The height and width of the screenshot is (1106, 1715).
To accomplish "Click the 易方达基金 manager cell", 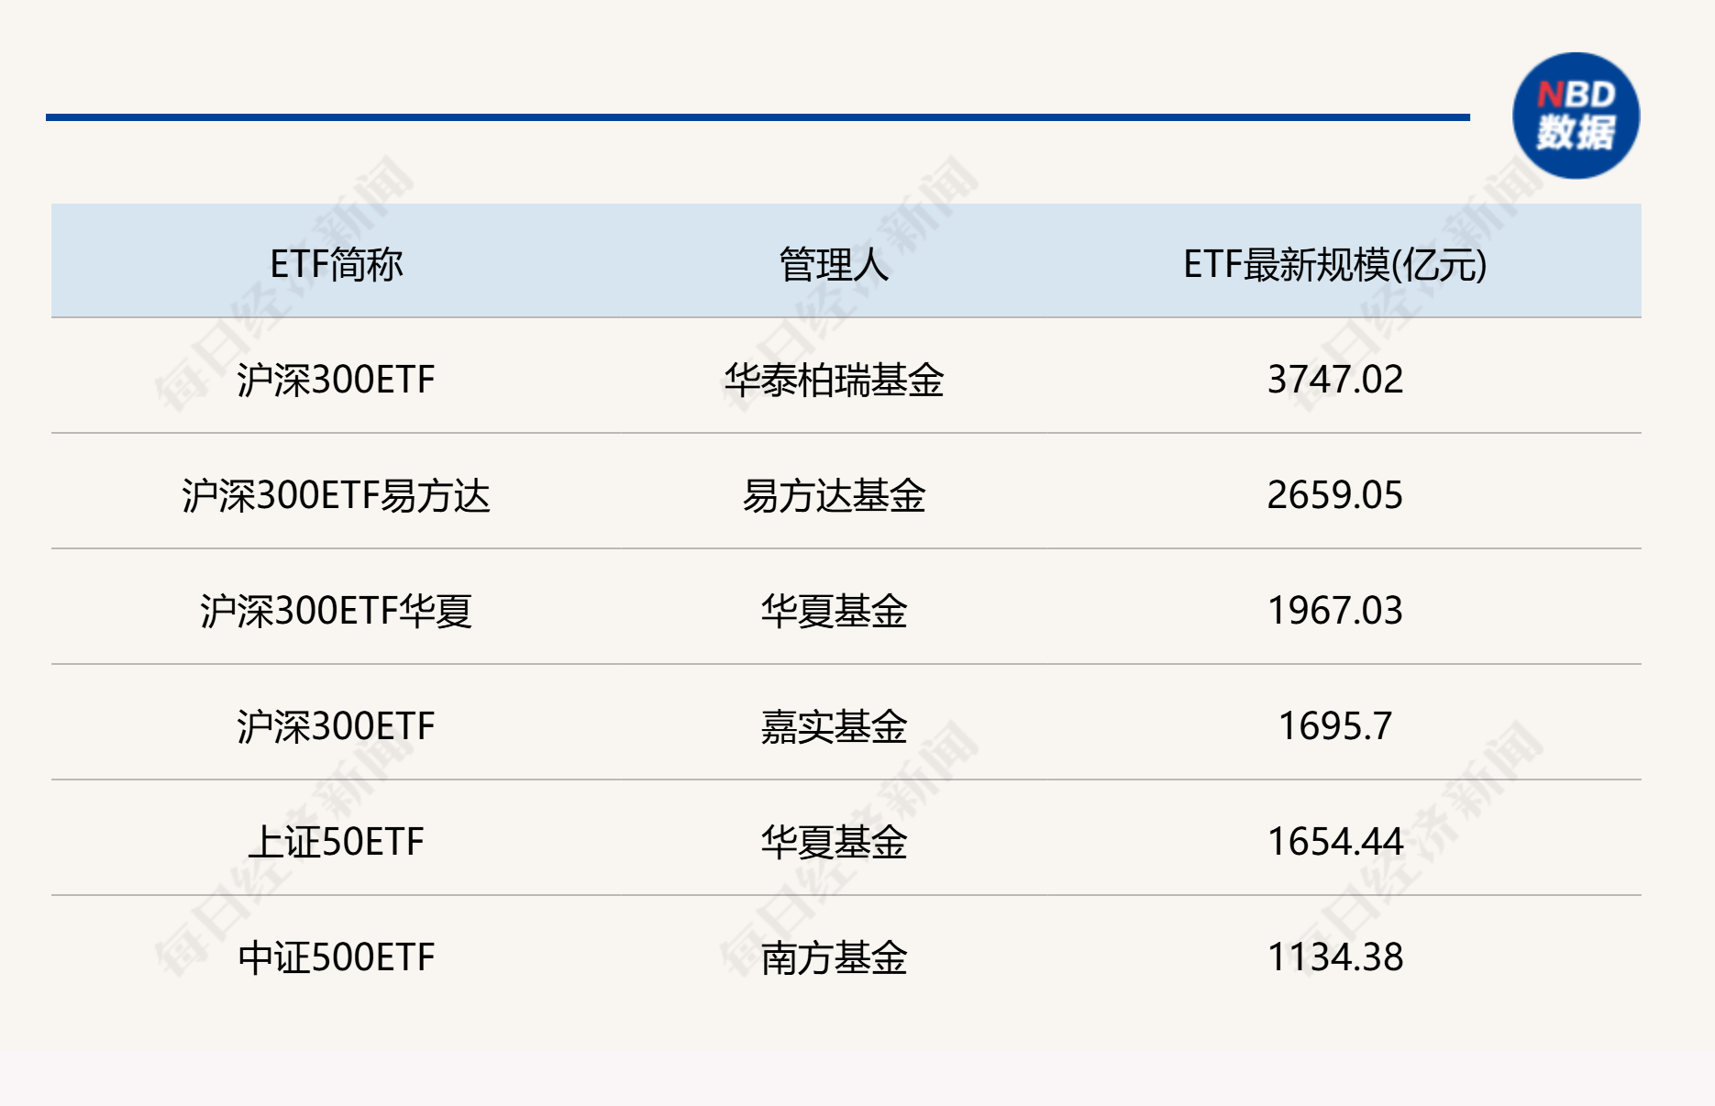I will [x=834, y=495].
